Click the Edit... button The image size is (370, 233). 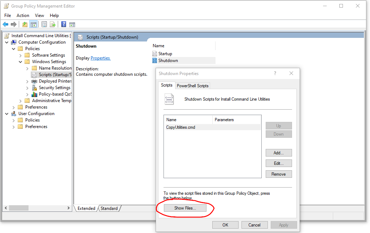pyautogui.click(x=279, y=163)
